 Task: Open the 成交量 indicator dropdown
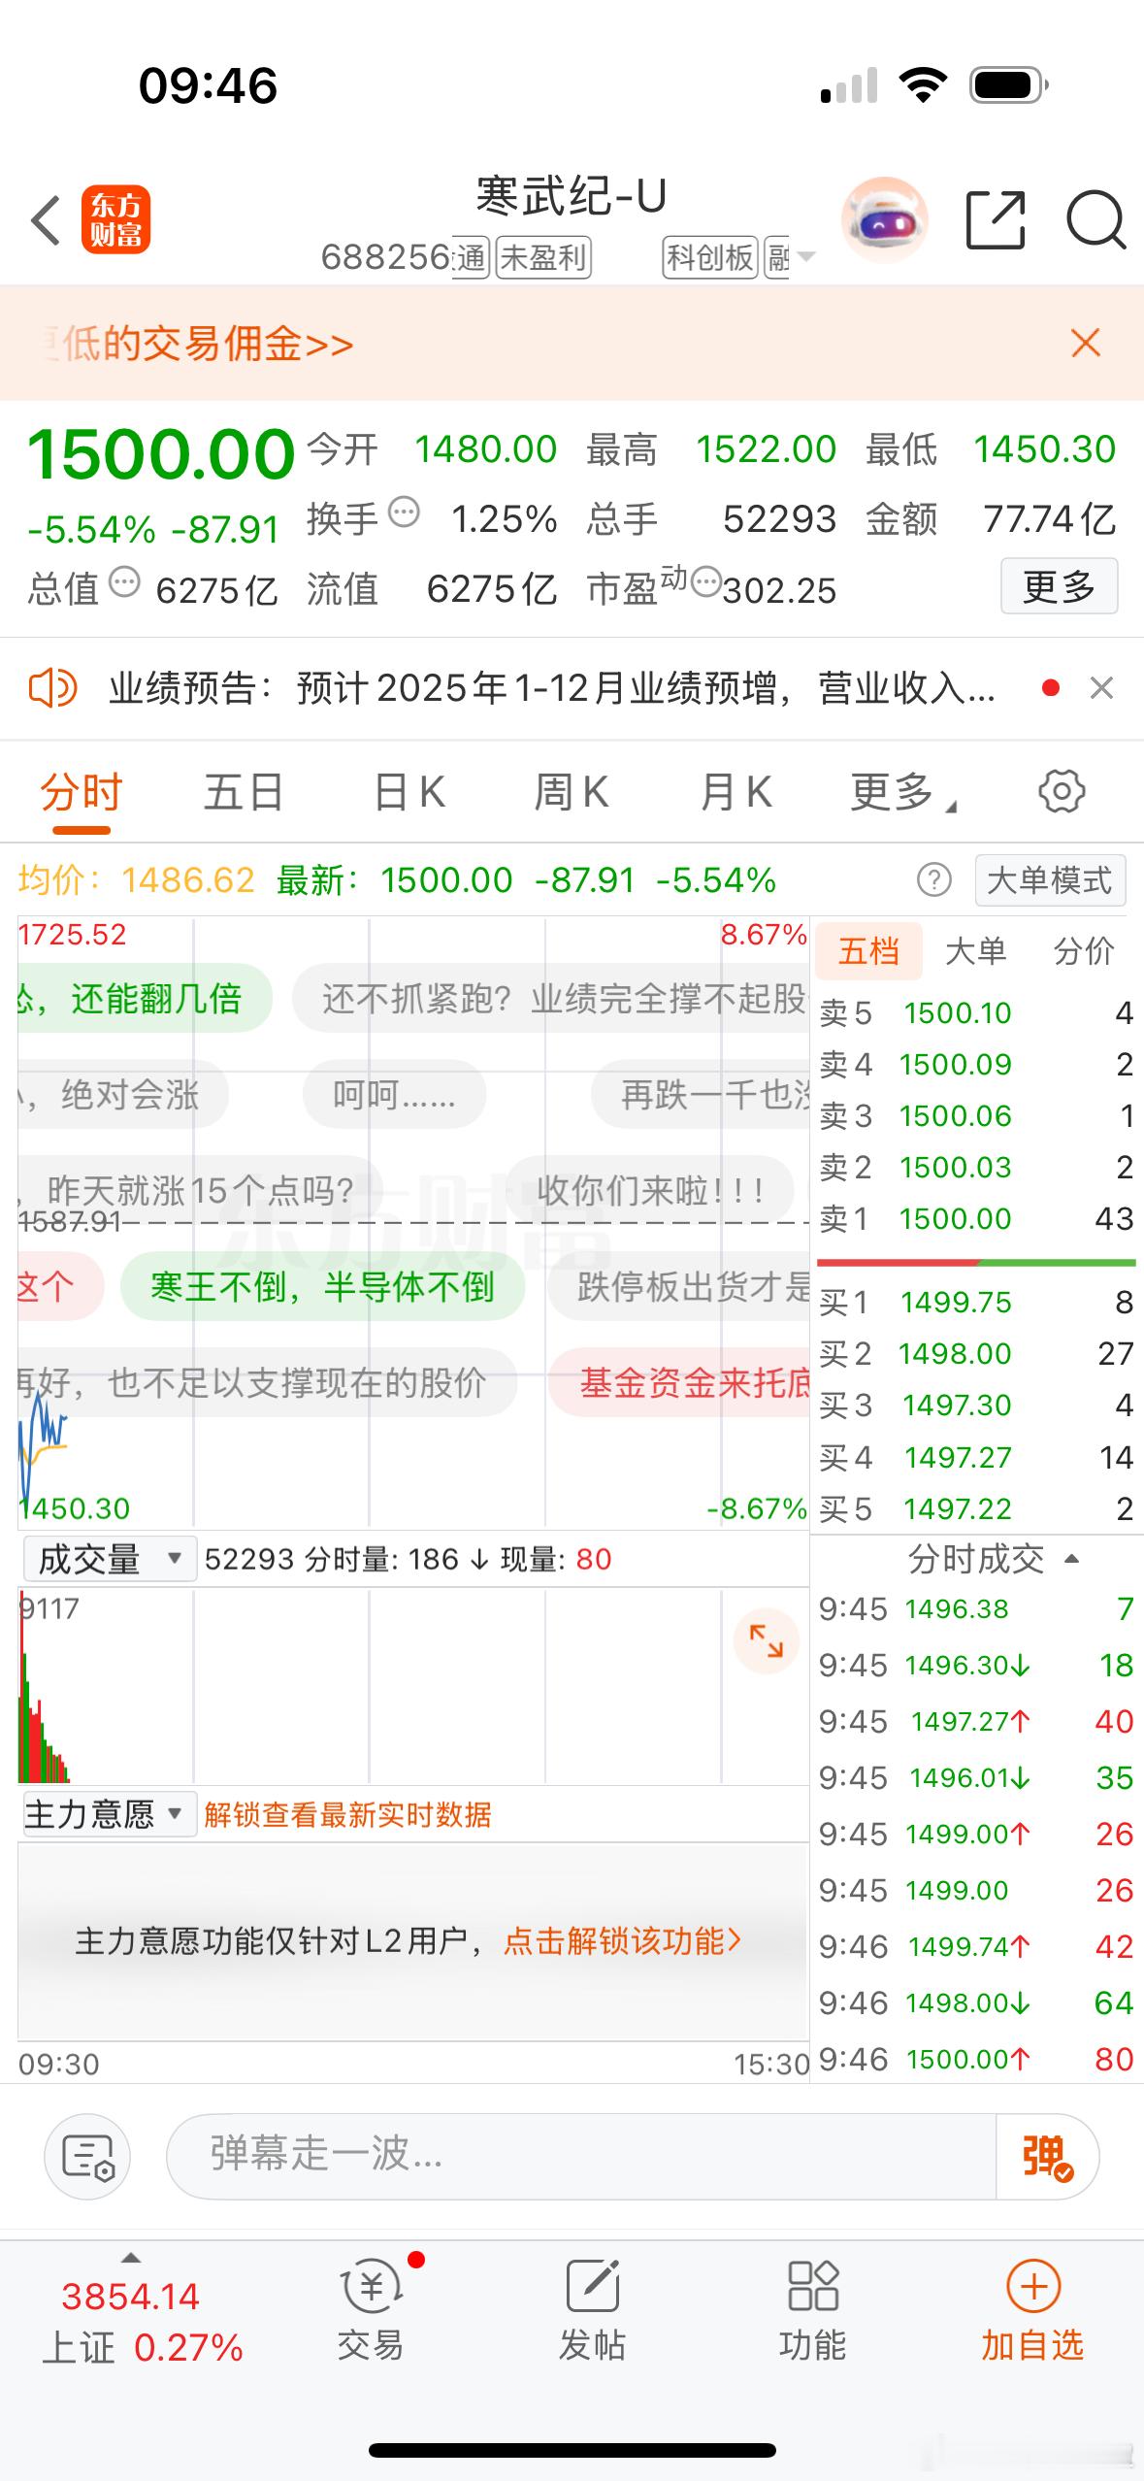110,1559
